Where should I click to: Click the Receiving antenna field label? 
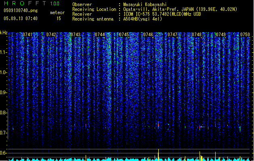[93, 19]
